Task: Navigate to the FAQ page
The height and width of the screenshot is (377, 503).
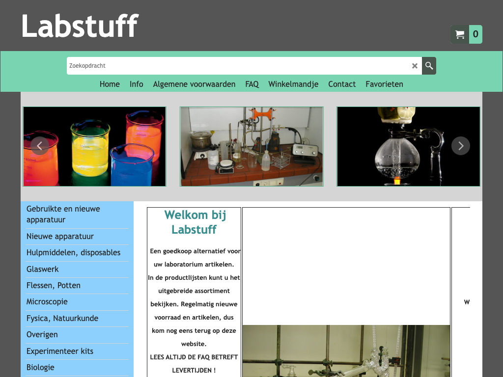Action: click(x=252, y=84)
